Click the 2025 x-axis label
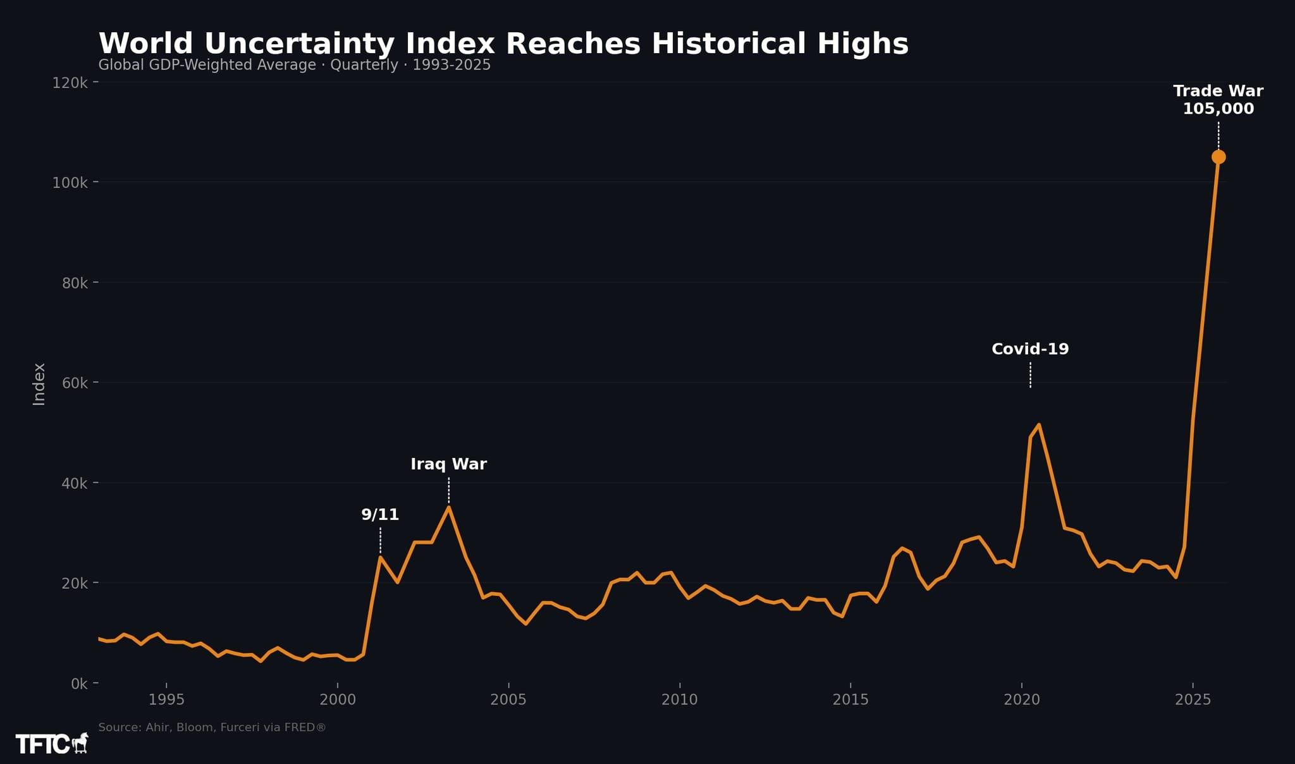This screenshot has width=1295, height=764. [x=1193, y=699]
